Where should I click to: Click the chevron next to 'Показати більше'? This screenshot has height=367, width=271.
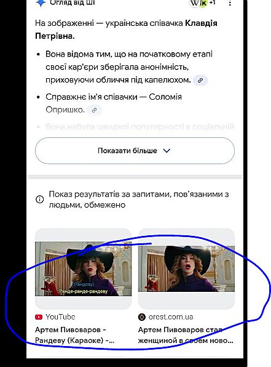(167, 151)
